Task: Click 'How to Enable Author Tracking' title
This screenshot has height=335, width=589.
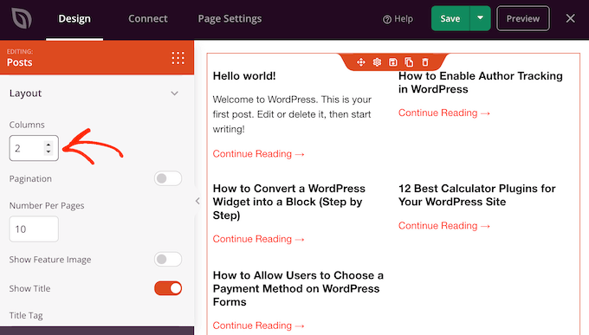Action: click(481, 82)
